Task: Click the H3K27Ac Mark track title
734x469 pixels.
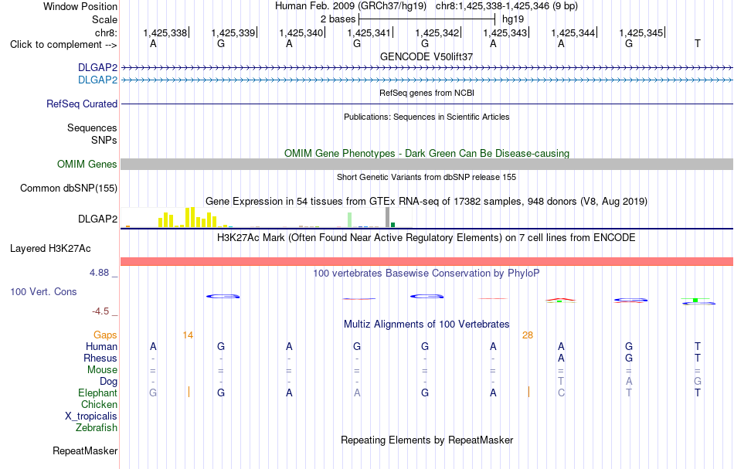Action: (x=426, y=237)
